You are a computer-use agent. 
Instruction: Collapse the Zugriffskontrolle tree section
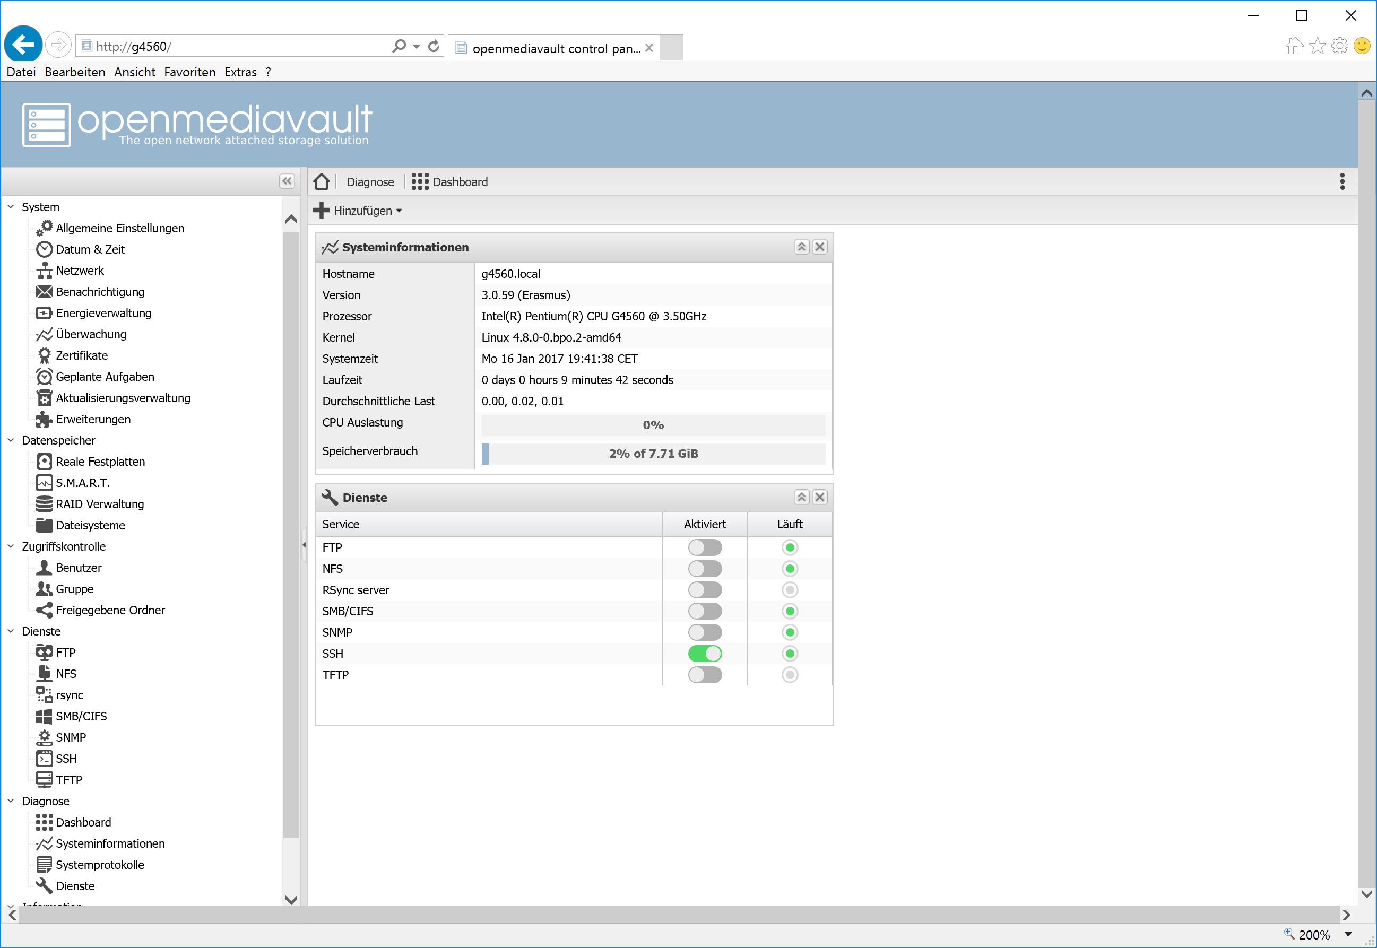point(11,546)
